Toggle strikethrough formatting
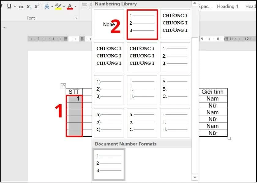Viewport: 257px width, 183px height. [x=21, y=7]
